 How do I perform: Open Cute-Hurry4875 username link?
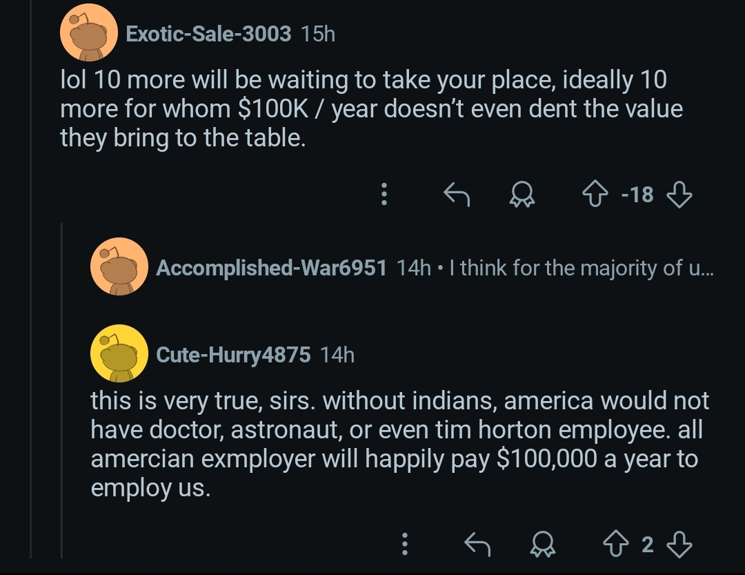[x=233, y=355]
